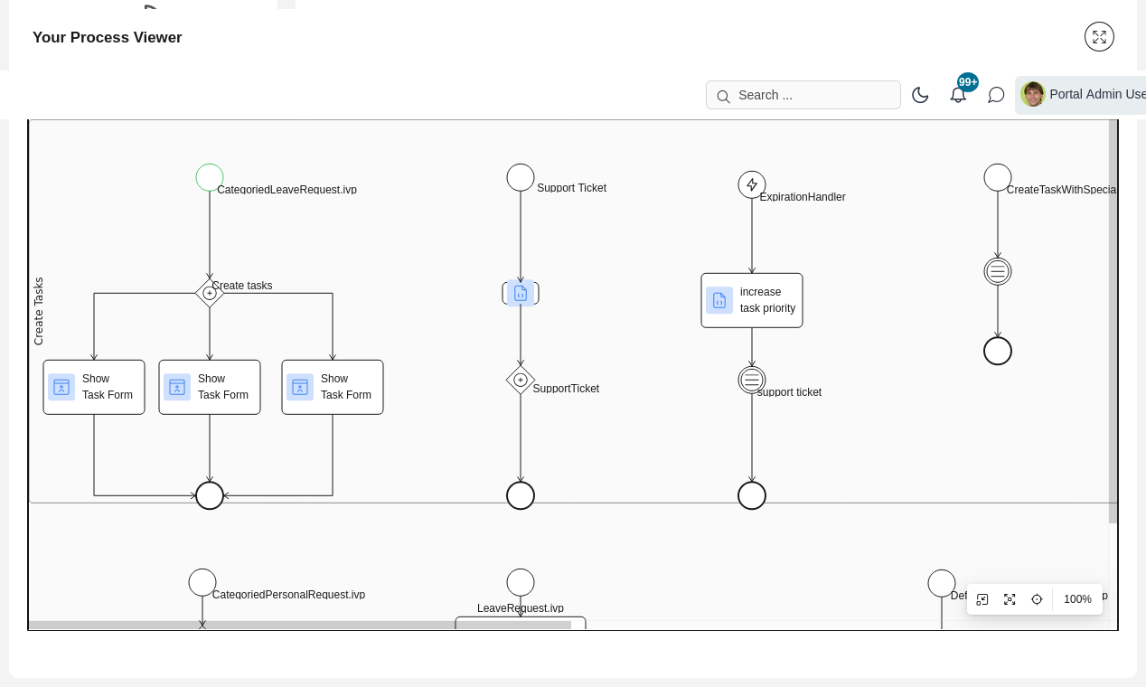The width and height of the screenshot is (1146, 687).
Task: Open notifications bell with 99+ badge
Action: (x=958, y=95)
